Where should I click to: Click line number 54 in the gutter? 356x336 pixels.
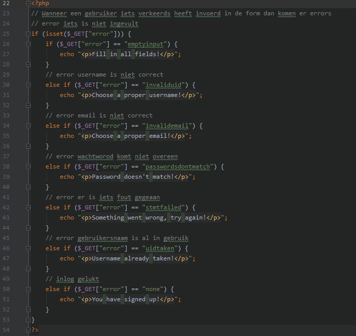[6, 330]
